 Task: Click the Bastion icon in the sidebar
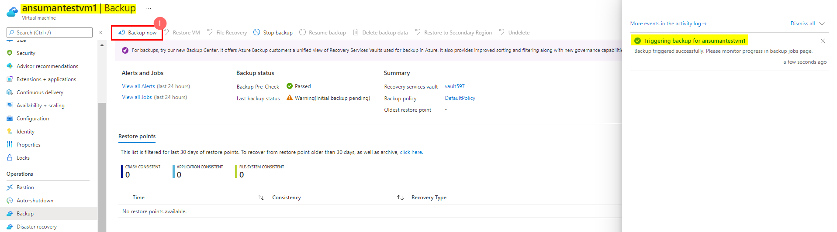[x=10, y=188]
